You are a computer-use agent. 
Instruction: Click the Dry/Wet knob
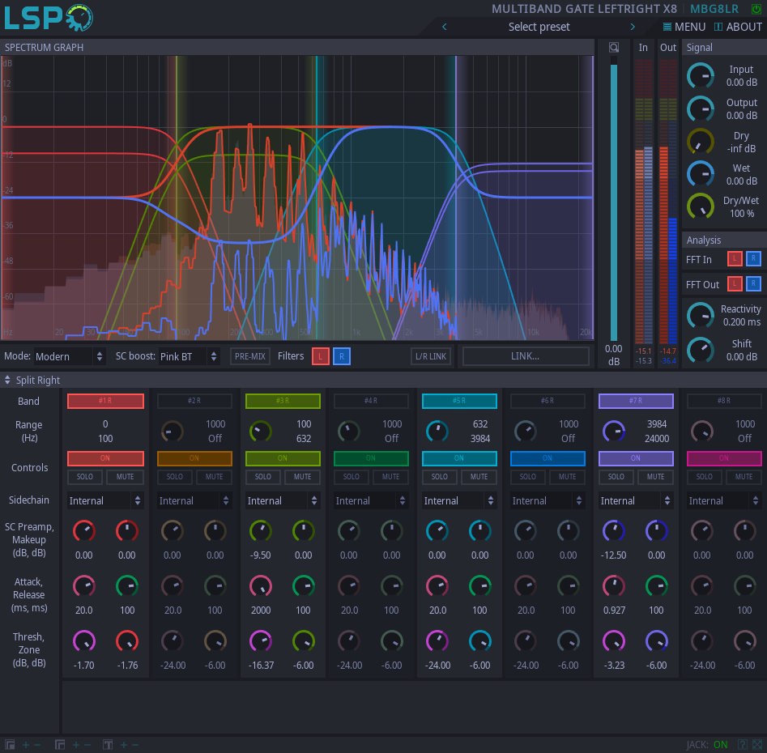tap(701, 206)
